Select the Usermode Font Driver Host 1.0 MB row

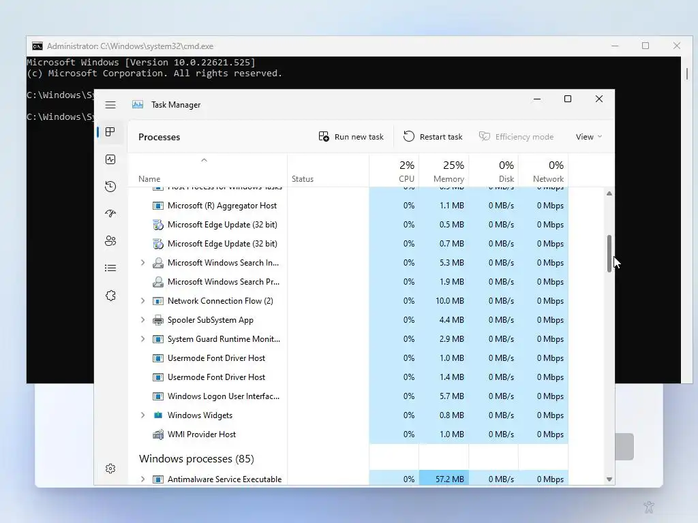[348, 358]
